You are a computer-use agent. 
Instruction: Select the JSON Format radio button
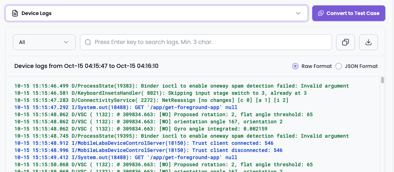click(x=339, y=67)
